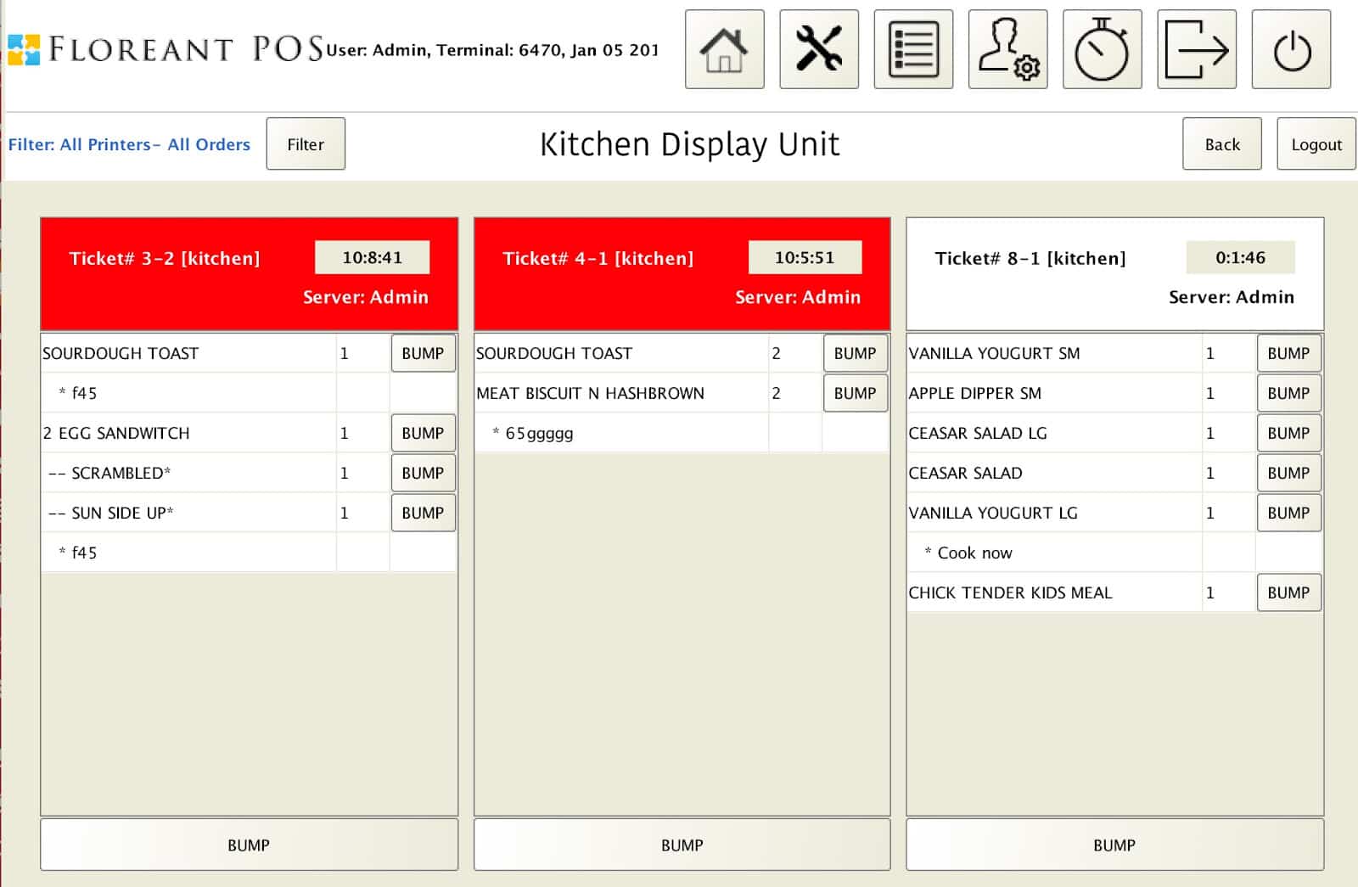Click the Back button
The height and width of the screenshot is (887, 1358).
1221,144
